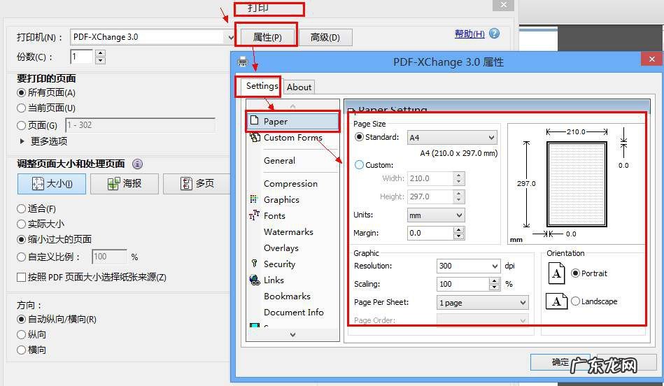
Task: Choose Portrait orientation radio
Action: [575, 273]
